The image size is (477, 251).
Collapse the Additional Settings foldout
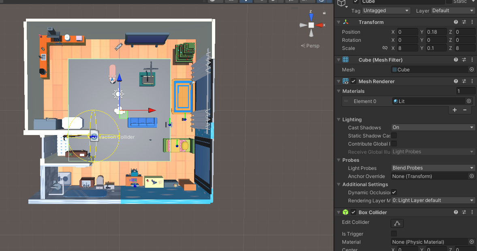point(338,184)
